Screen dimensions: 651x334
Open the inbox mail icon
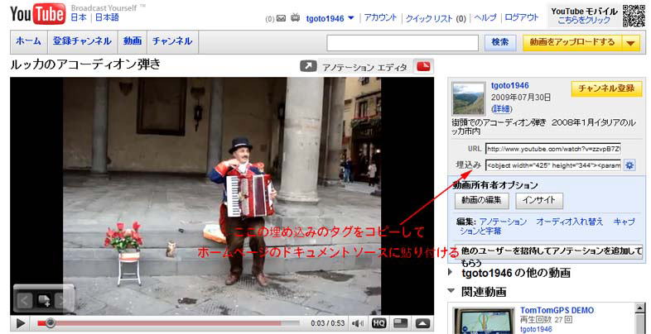(x=281, y=18)
